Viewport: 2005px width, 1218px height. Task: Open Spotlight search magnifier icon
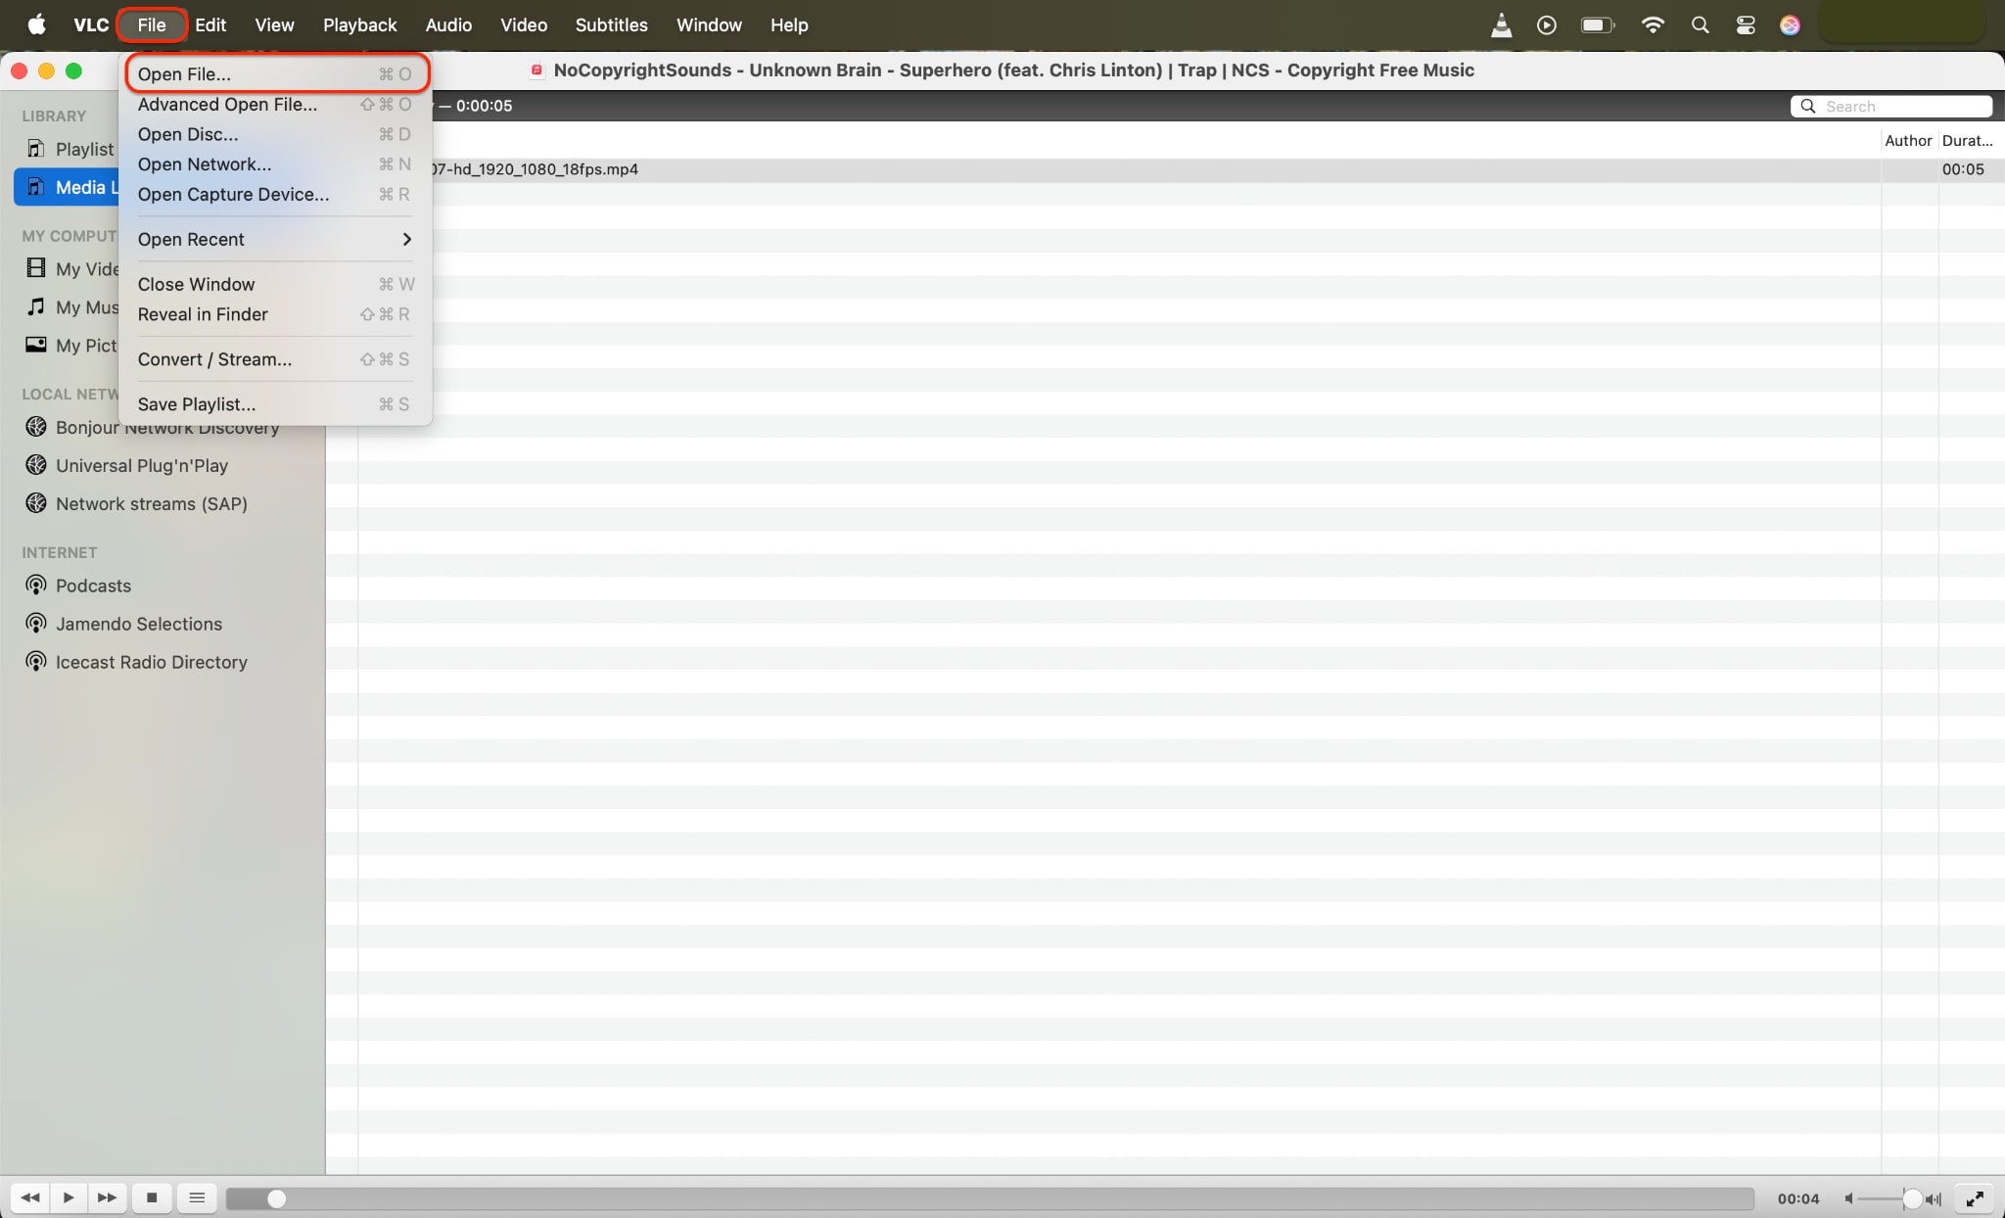coord(1700,25)
